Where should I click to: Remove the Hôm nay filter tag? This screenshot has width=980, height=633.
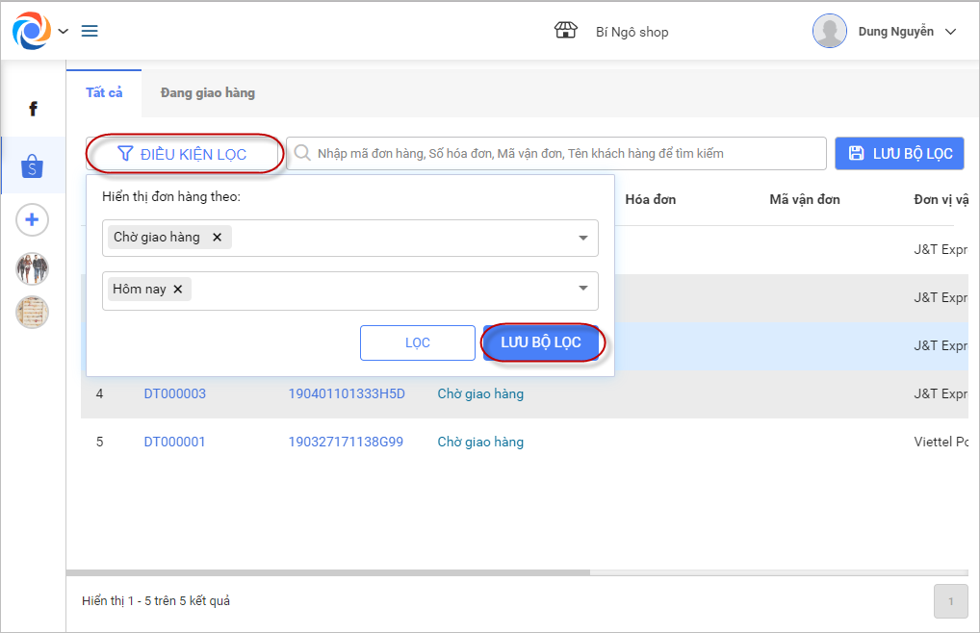(x=177, y=289)
